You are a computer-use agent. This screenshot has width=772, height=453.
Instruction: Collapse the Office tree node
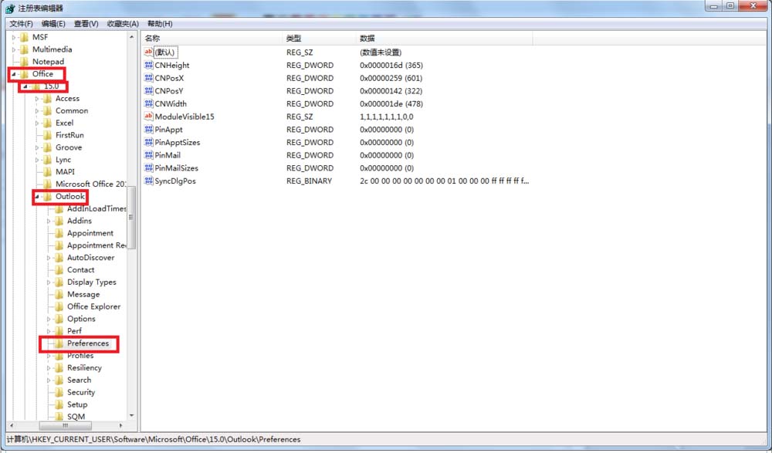[13, 74]
